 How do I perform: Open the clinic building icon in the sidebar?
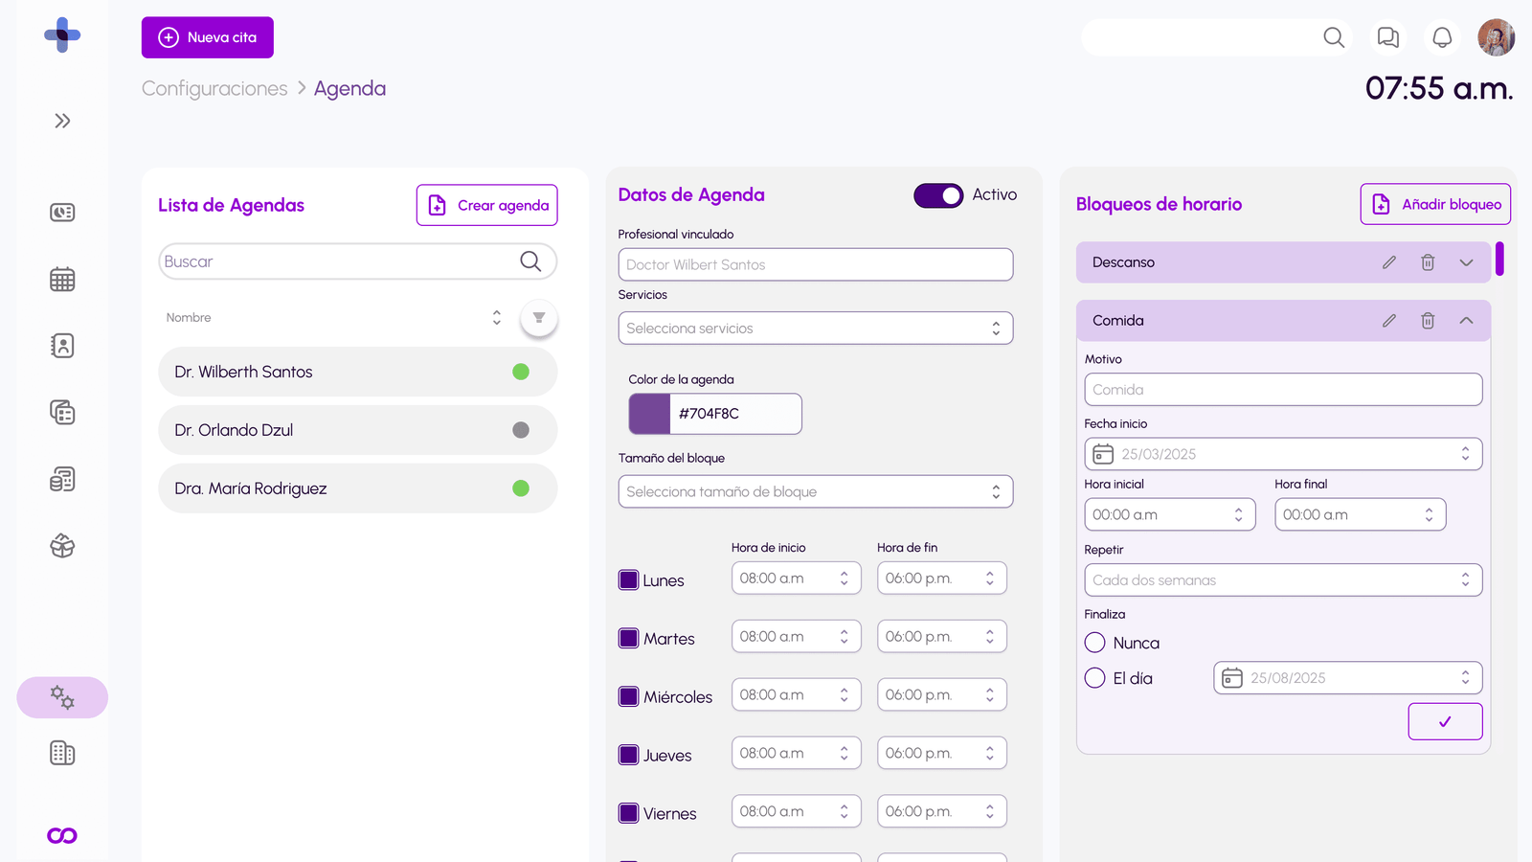pyautogui.click(x=62, y=753)
